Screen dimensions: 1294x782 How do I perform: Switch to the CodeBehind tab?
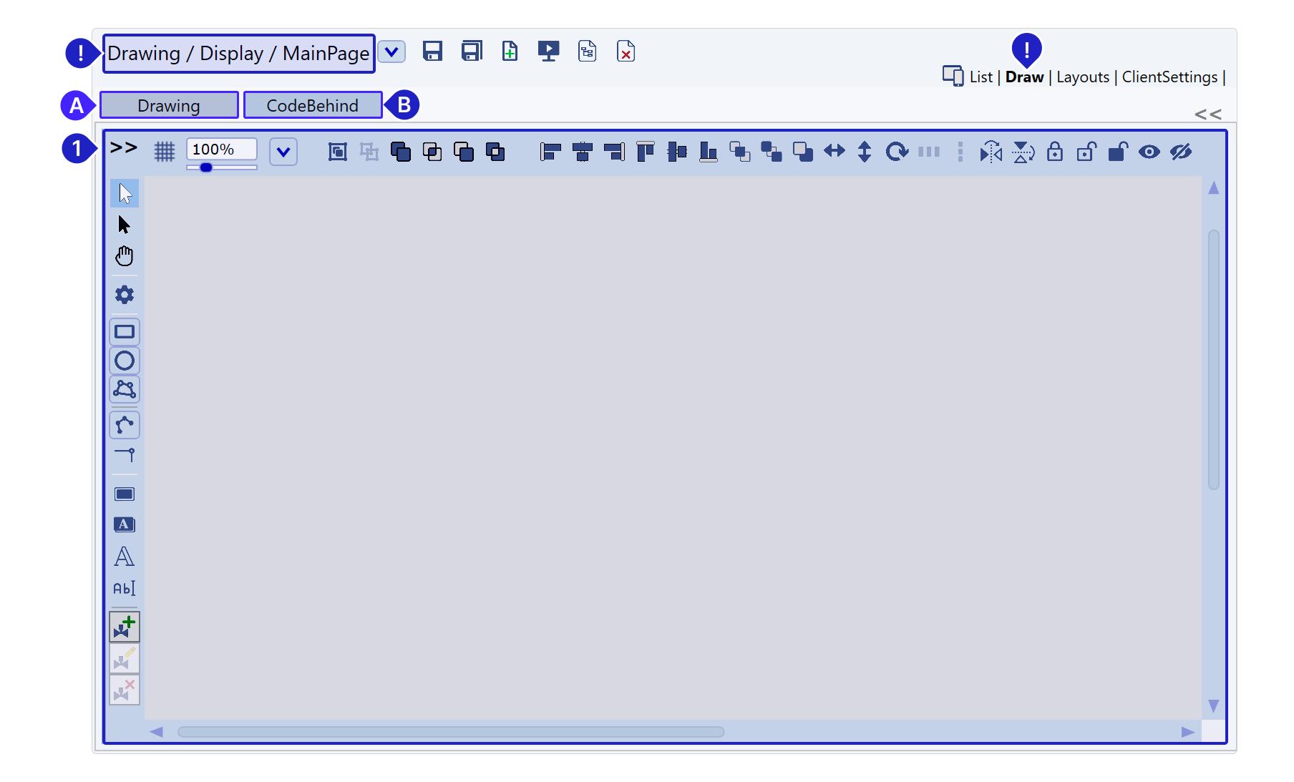coord(312,105)
